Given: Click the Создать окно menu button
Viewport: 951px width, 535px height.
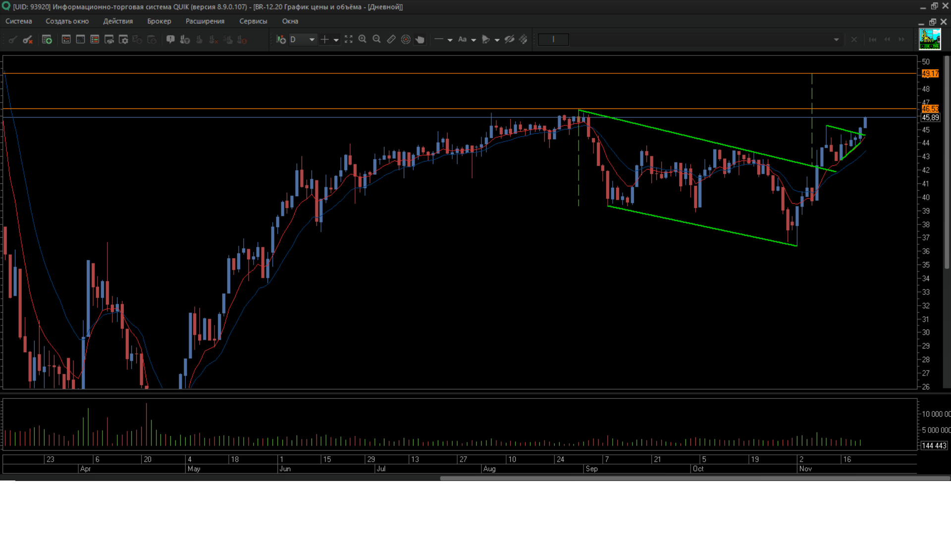Looking at the screenshot, I should pyautogui.click(x=67, y=21).
